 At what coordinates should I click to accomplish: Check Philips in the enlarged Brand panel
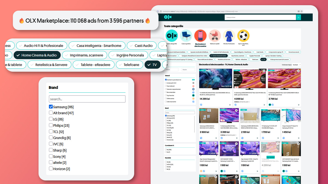point(51,125)
